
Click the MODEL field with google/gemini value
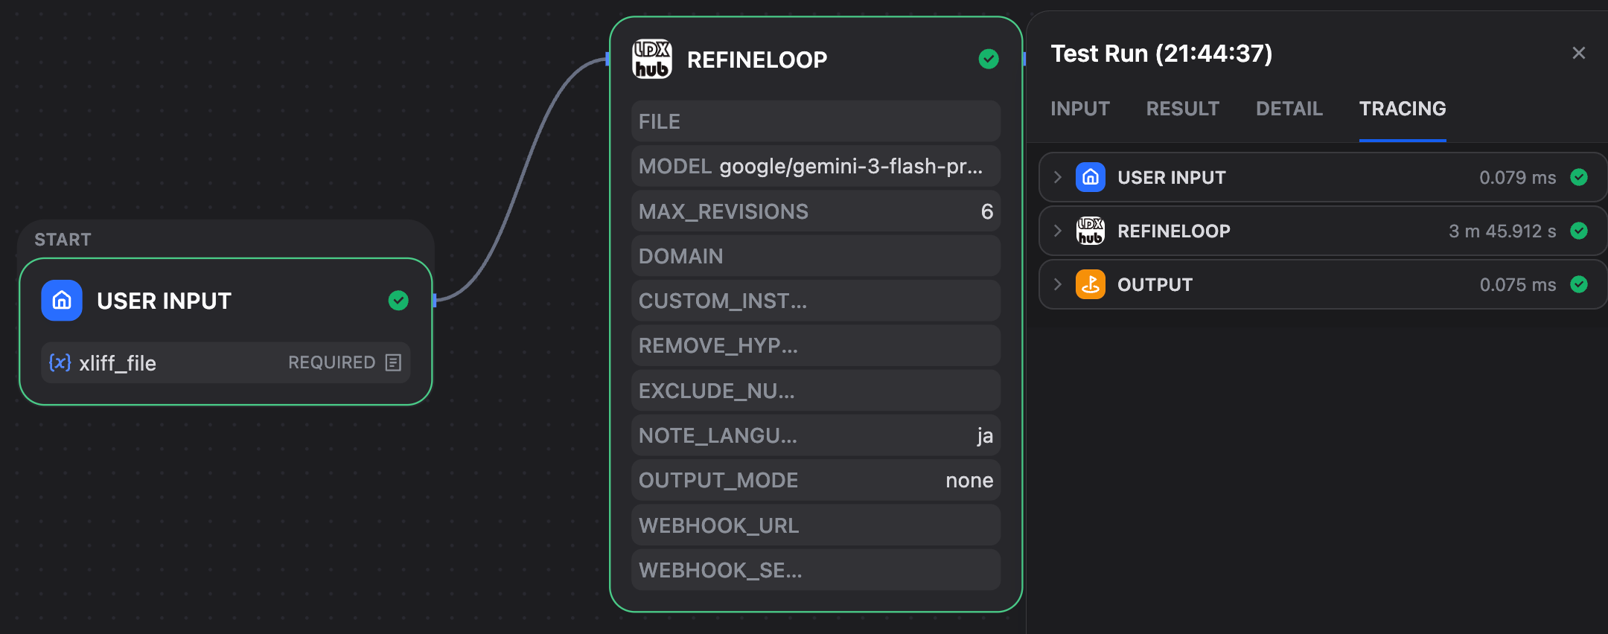tap(816, 166)
